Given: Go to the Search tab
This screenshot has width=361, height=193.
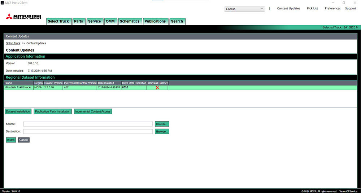Looking at the screenshot, I should click(177, 21).
